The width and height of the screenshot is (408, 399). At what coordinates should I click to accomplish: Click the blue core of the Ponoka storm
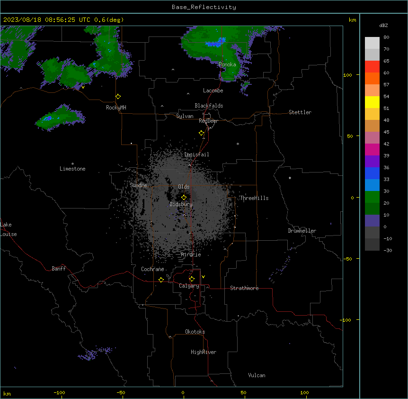215,43
